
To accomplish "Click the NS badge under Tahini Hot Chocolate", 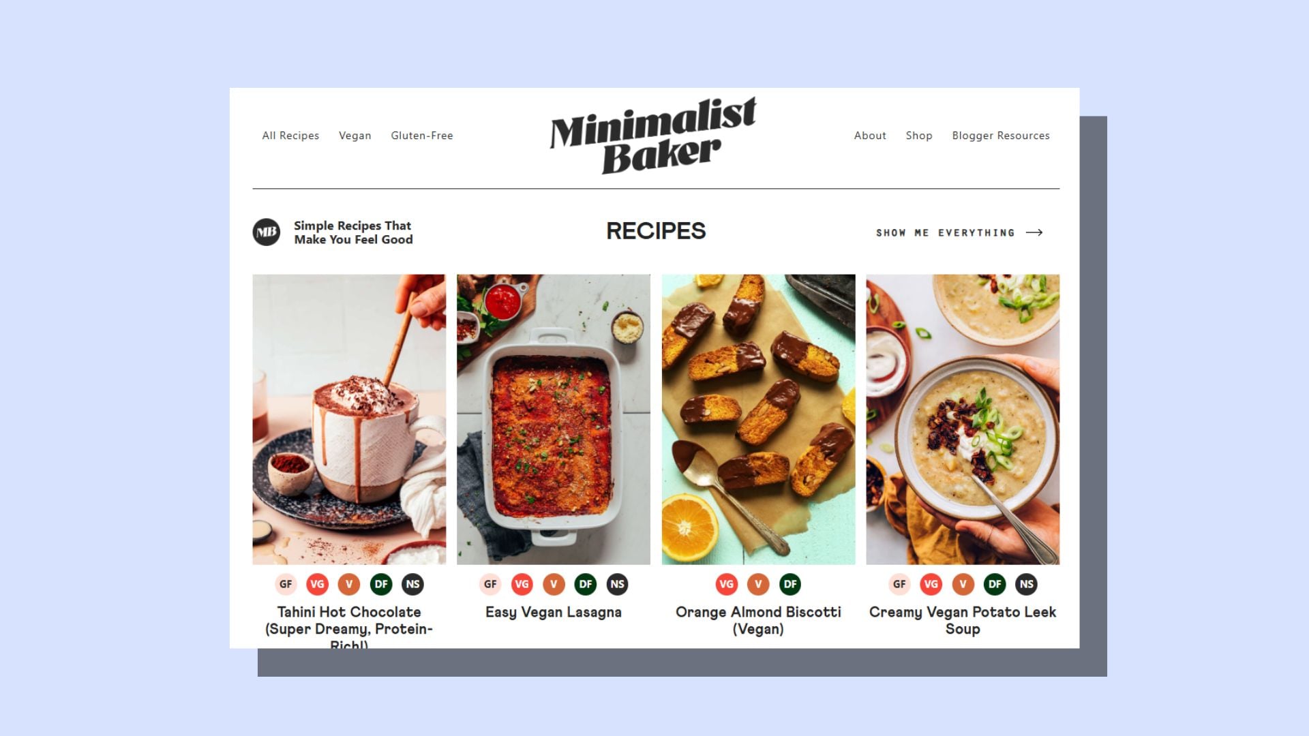I will [x=412, y=584].
